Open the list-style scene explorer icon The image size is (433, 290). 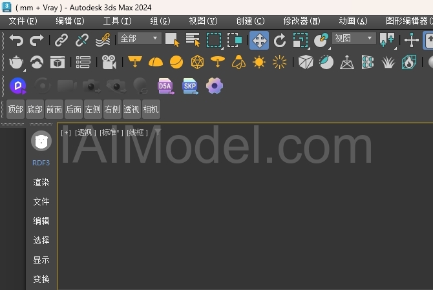[83, 62]
